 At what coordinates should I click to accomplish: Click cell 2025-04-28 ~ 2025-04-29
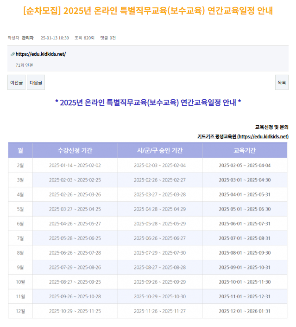click(160, 209)
